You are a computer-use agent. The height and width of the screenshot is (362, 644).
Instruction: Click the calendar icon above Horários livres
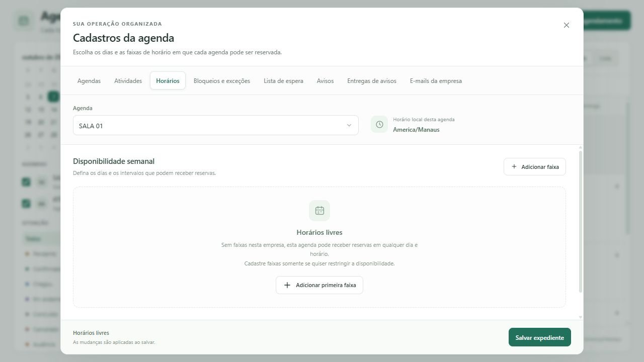[x=319, y=211]
